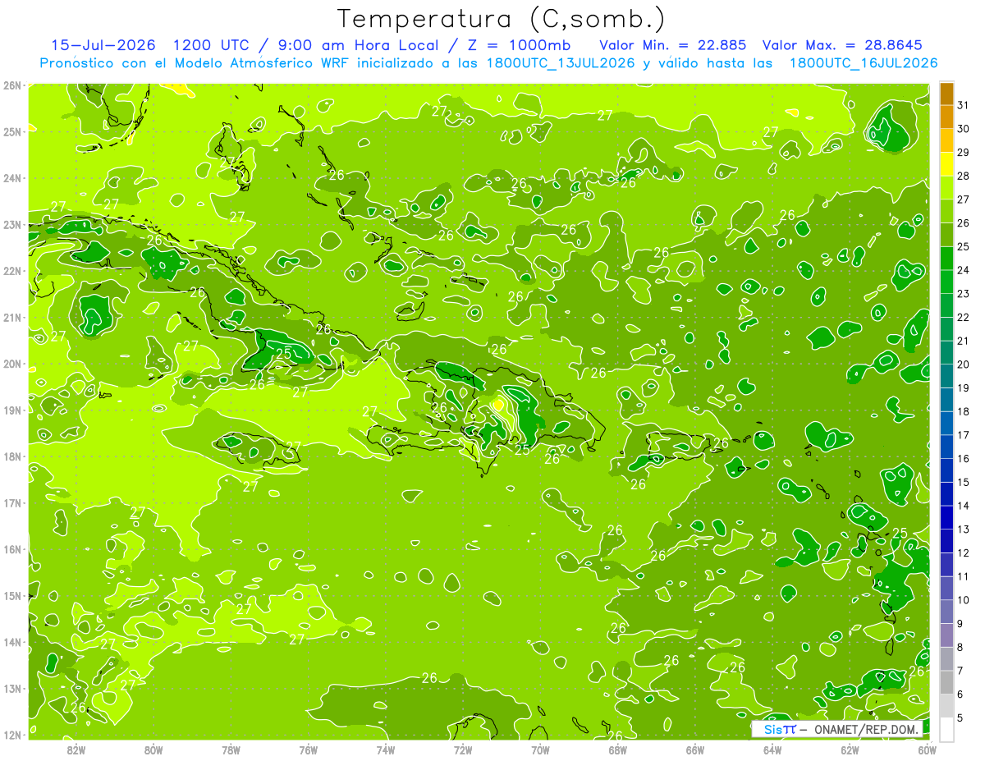985x761 pixels.
Task: Click the legend value 12 on colorbar
Action: point(963,552)
